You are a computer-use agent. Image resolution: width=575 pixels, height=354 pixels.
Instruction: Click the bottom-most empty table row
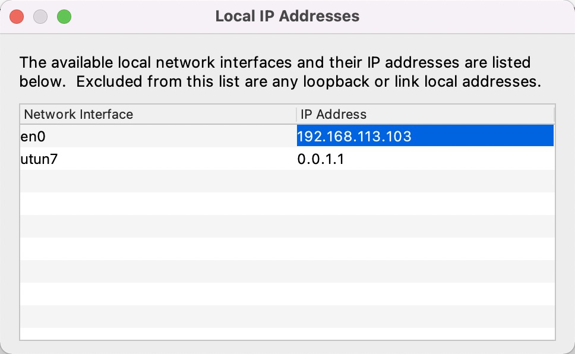pos(287,334)
